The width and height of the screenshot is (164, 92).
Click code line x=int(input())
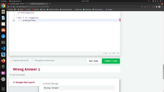coord(26,13)
